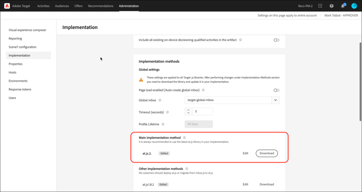Download the at.js 1.8.2 library

tap(266, 184)
